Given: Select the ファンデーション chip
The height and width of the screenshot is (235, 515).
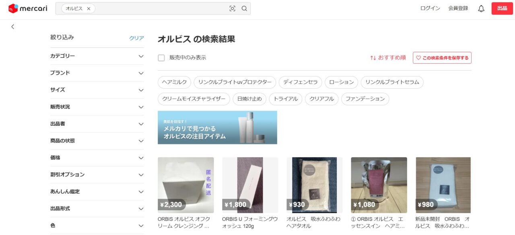Looking at the screenshot, I should pos(365,99).
